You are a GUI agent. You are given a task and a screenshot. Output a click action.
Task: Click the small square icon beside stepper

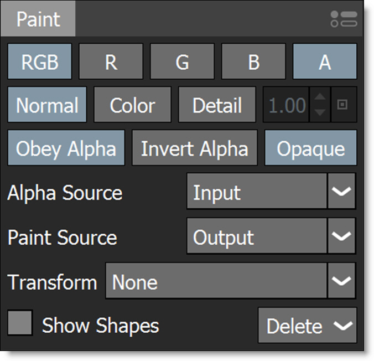coord(343,105)
